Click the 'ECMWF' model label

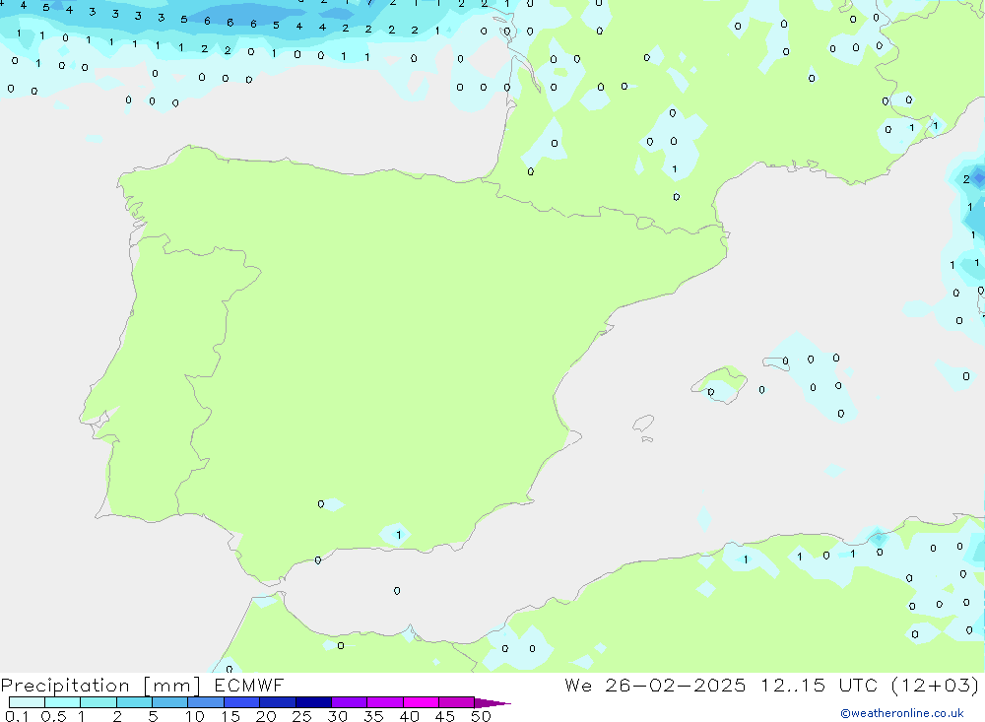point(249,685)
